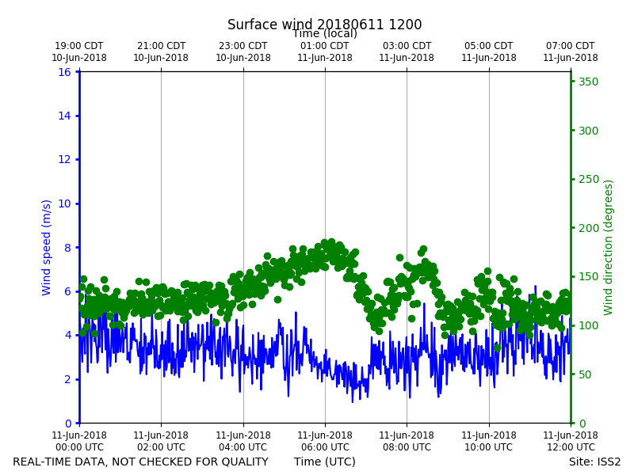This screenshot has width=634, height=475.
Task: Click the blue wind speed tick label '2'
Action: (67, 379)
